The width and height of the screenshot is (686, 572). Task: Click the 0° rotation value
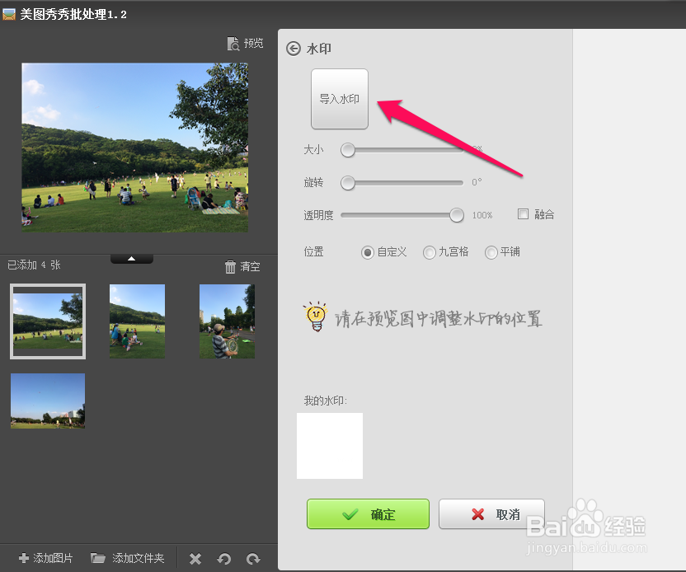(x=477, y=182)
